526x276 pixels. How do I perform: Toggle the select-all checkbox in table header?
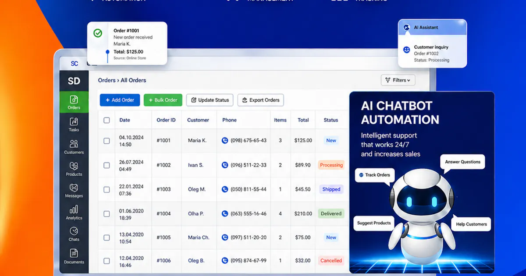click(107, 120)
